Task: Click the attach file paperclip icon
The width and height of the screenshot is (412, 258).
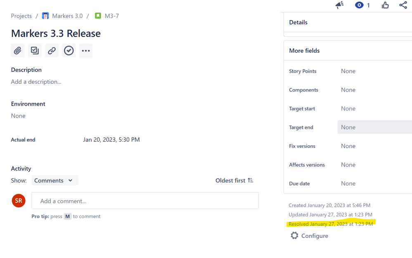Action: 17,50
